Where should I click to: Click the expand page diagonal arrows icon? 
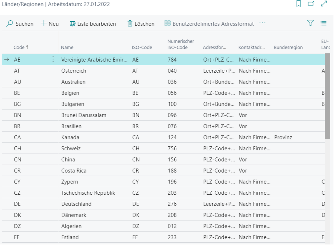point(324,4)
